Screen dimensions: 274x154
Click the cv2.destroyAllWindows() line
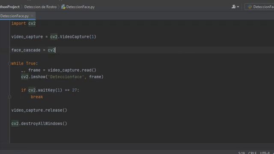click(39, 124)
